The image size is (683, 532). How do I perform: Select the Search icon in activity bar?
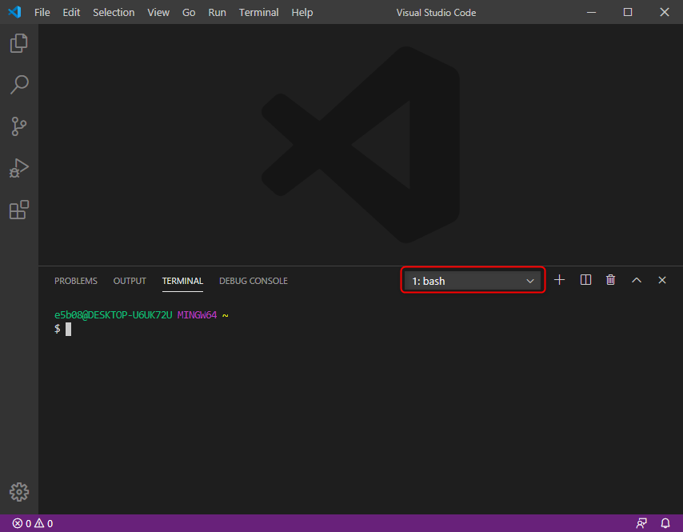tap(18, 85)
